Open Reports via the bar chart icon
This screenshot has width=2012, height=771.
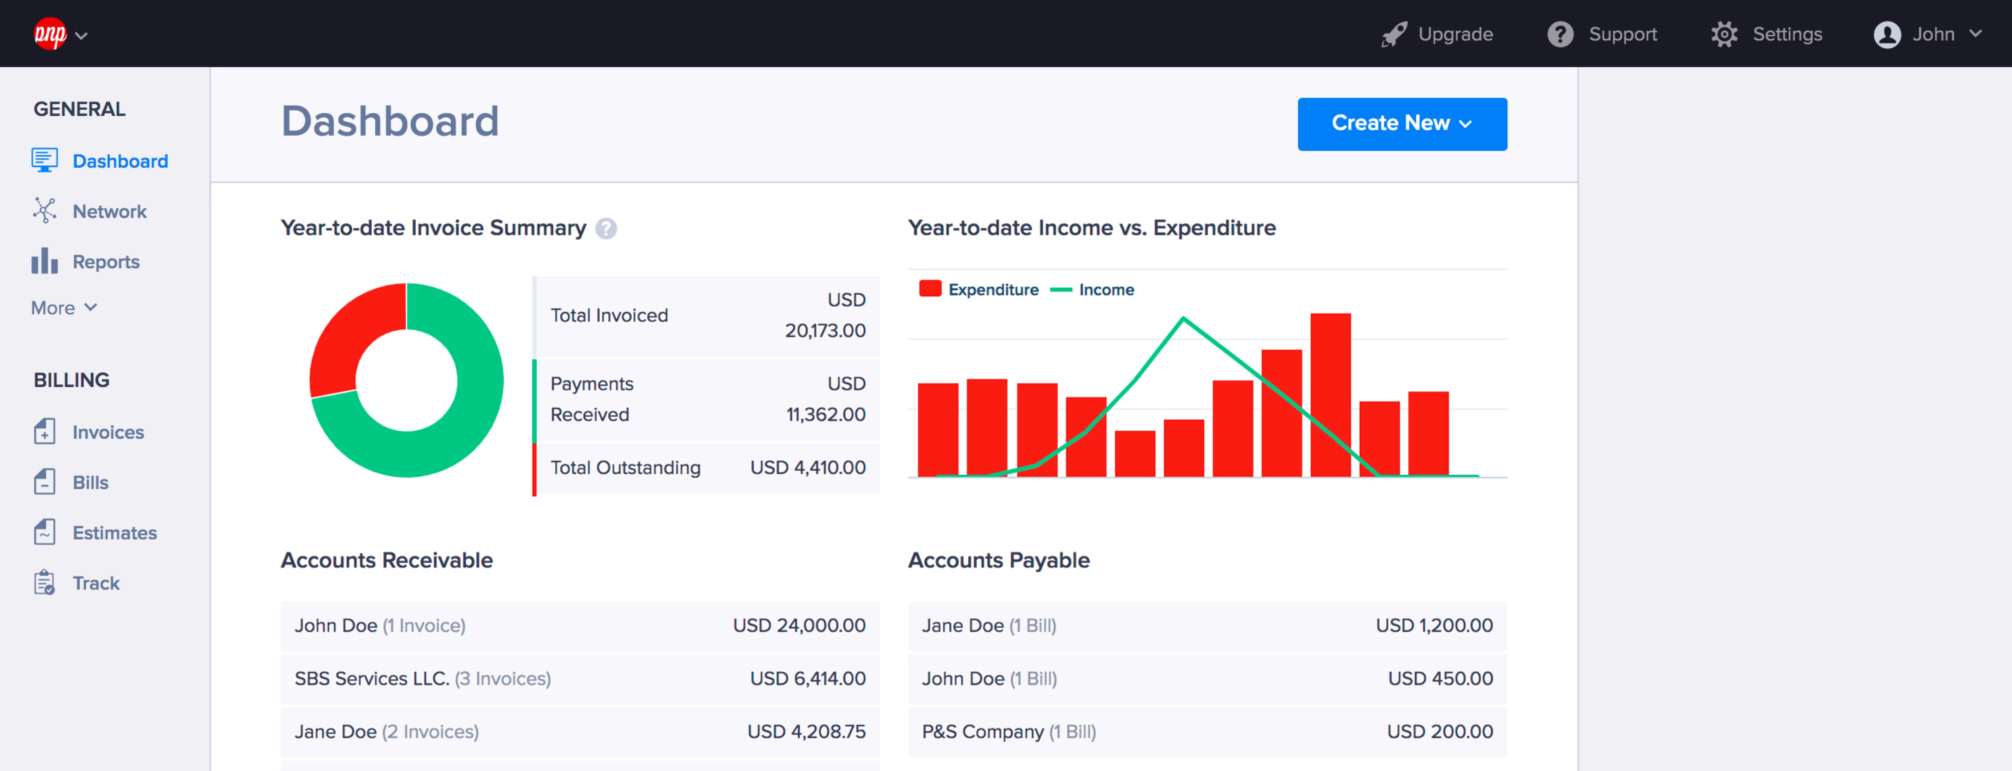[x=44, y=261]
